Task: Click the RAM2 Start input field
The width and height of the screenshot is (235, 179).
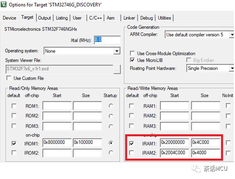Action: [x=175, y=116]
